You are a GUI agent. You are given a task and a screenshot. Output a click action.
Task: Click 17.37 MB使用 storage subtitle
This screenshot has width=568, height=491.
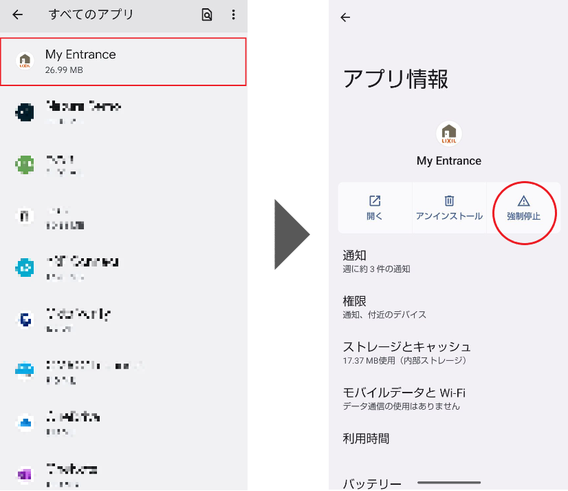click(404, 360)
